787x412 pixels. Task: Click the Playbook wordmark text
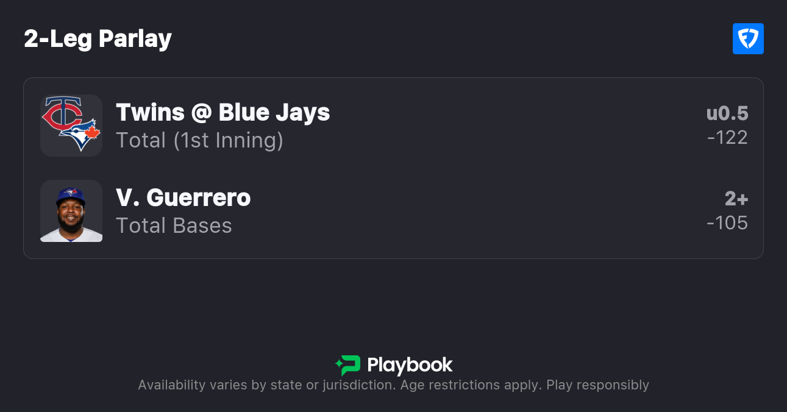(x=410, y=365)
